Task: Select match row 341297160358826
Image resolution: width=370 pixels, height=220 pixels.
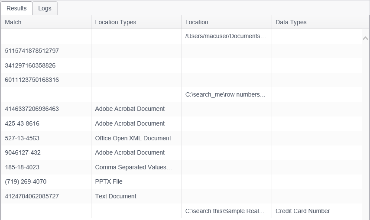Action: (x=30, y=65)
